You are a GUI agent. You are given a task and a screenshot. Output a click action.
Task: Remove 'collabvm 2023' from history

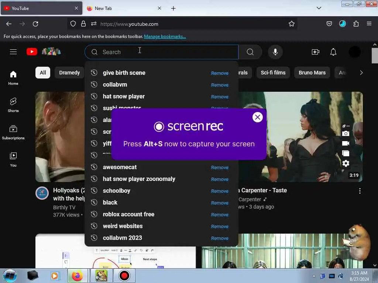coord(220,238)
